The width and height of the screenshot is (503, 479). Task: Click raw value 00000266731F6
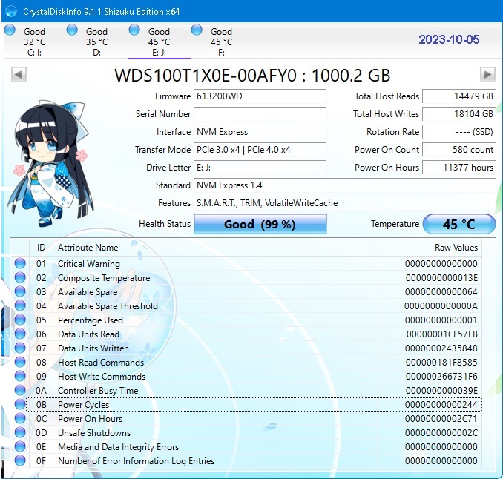tap(441, 377)
